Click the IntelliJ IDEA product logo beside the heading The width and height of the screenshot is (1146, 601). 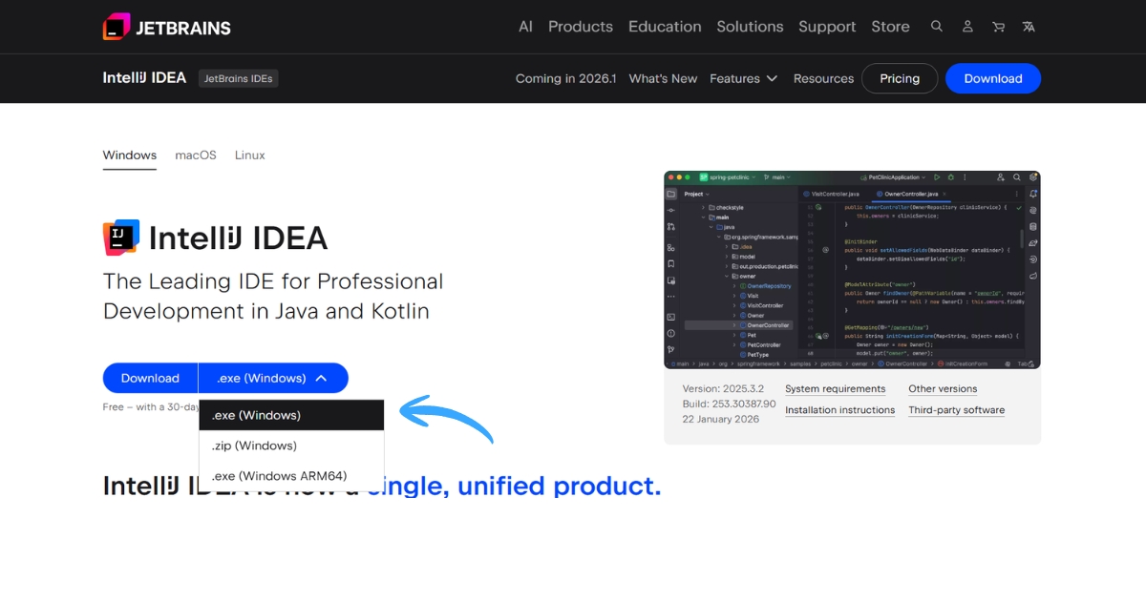[121, 238]
